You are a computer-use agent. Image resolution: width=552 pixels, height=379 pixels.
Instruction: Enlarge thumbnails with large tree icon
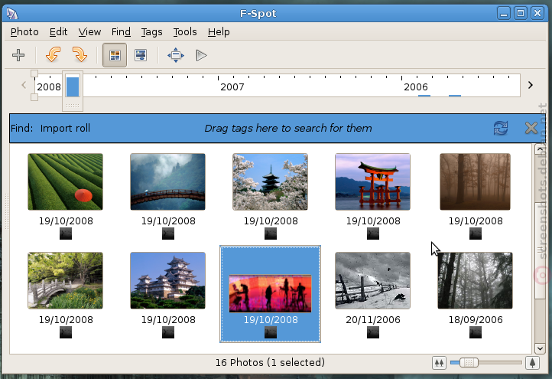coord(532,363)
